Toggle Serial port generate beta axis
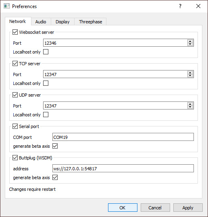 (x=55, y=146)
